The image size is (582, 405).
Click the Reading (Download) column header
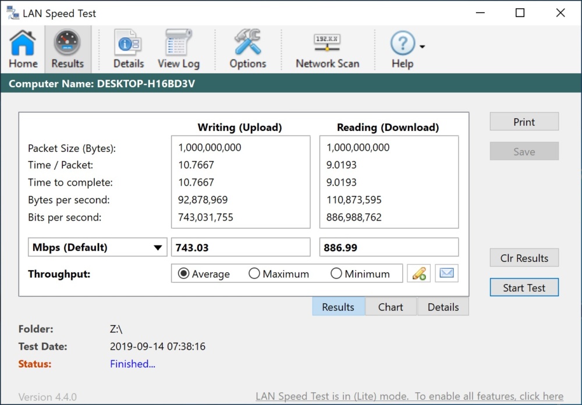pos(388,127)
